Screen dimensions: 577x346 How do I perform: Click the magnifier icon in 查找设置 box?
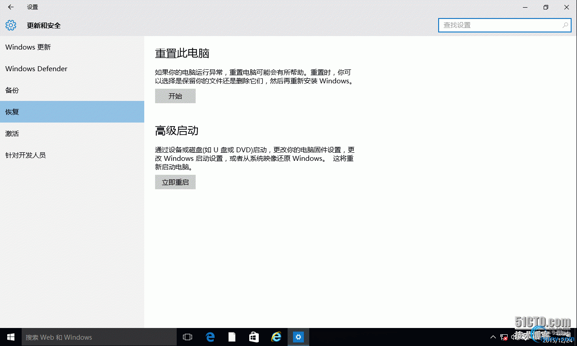pyautogui.click(x=565, y=25)
